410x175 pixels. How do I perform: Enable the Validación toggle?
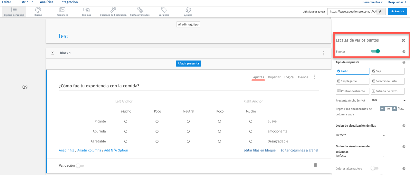click(80, 166)
